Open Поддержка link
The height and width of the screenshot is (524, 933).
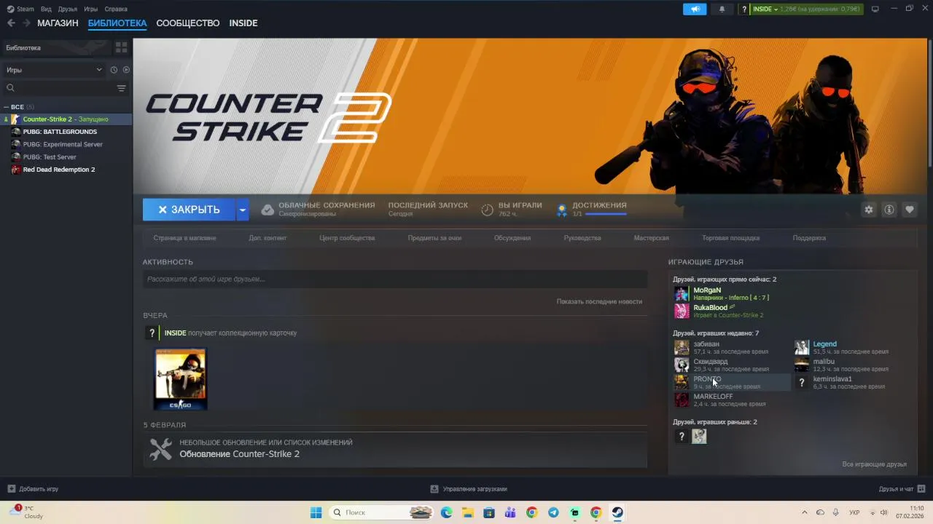coord(809,238)
